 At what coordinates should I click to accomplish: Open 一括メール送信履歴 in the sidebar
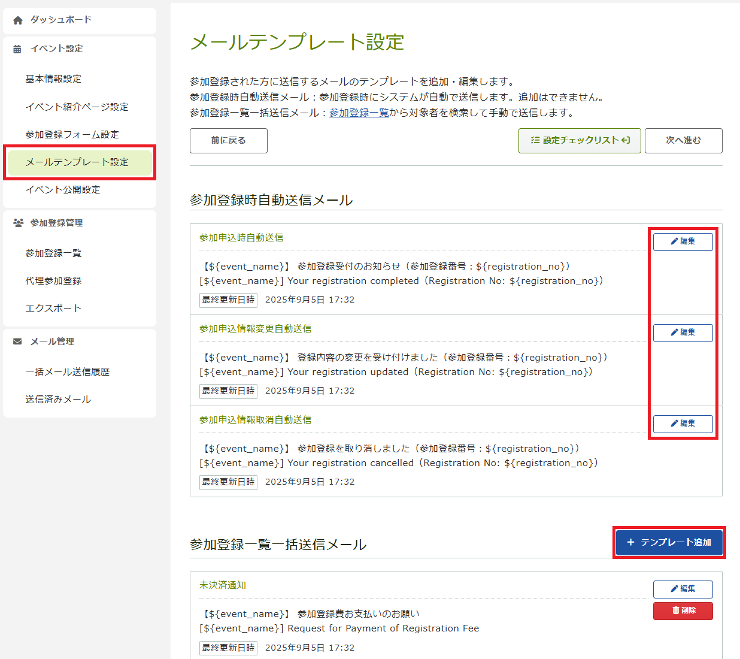pyautogui.click(x=67, y=371)
